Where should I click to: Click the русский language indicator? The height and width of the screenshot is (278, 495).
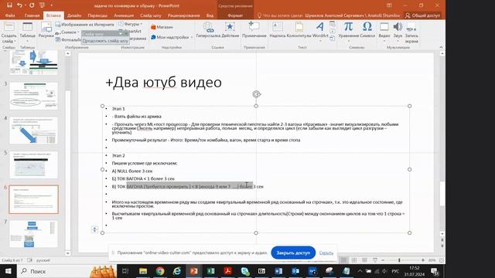43,260
